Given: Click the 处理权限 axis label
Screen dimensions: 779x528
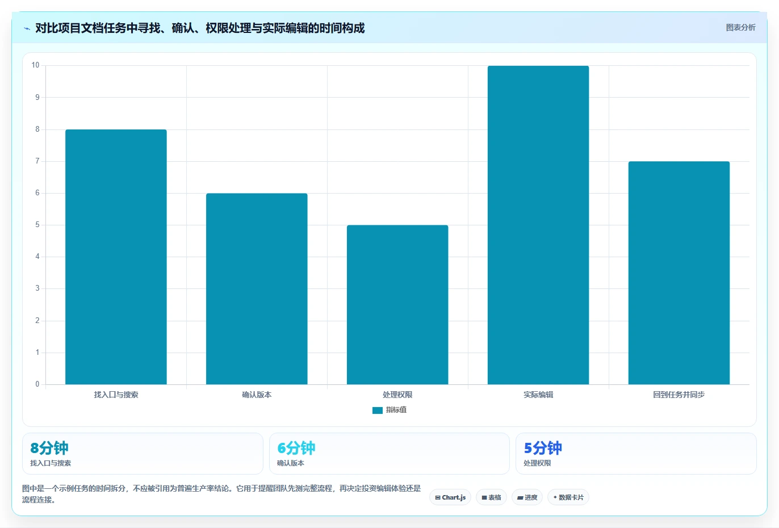Looking at the screenshot, I should [x=397, y=395].
